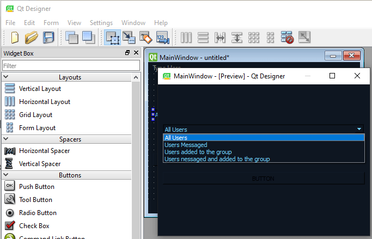The width and height of the screenshot is (372, 239).
Task: Select the Edit Tab Order icon
Action: [x=162, y=38]
